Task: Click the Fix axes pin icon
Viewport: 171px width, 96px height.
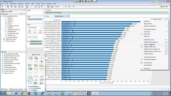Action: pyautogui.click(x=65, y=7)
